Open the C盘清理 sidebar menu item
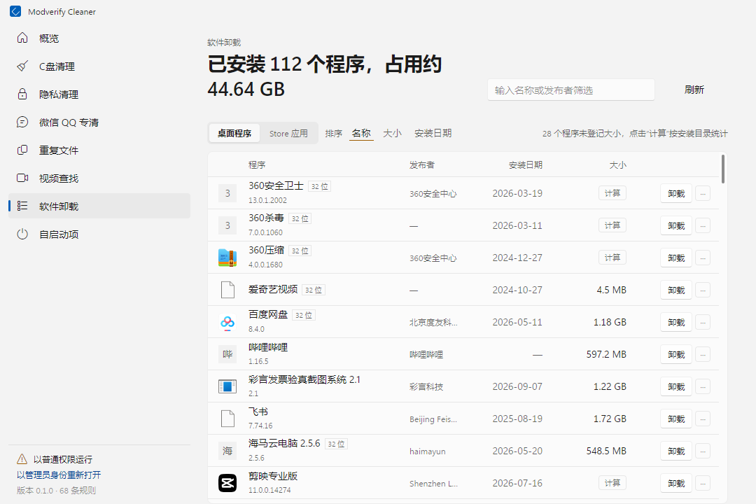The image size is (756, 504). click(99, 66)
